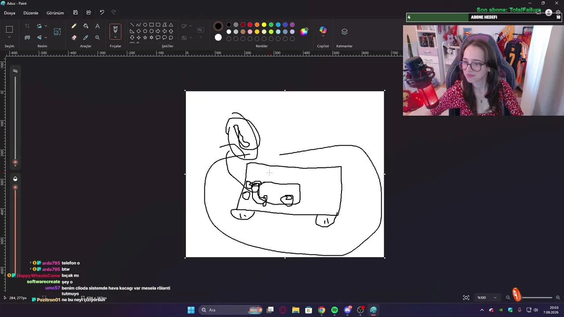The height and width of the screenshot is (317, 564).
Task: Pick the red color swatch
Action: pyautogui.click(x=250, y=25)
